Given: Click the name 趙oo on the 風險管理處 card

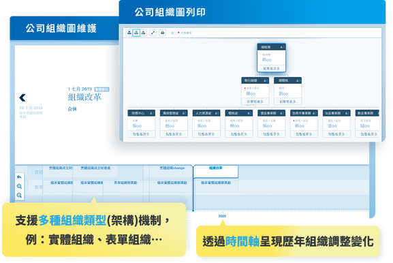Looking at the screenshot, I should point(170,126).
